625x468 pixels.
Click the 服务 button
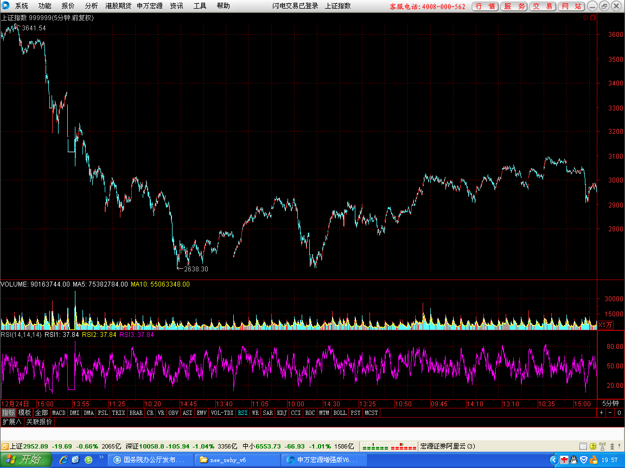pos(514,6)
